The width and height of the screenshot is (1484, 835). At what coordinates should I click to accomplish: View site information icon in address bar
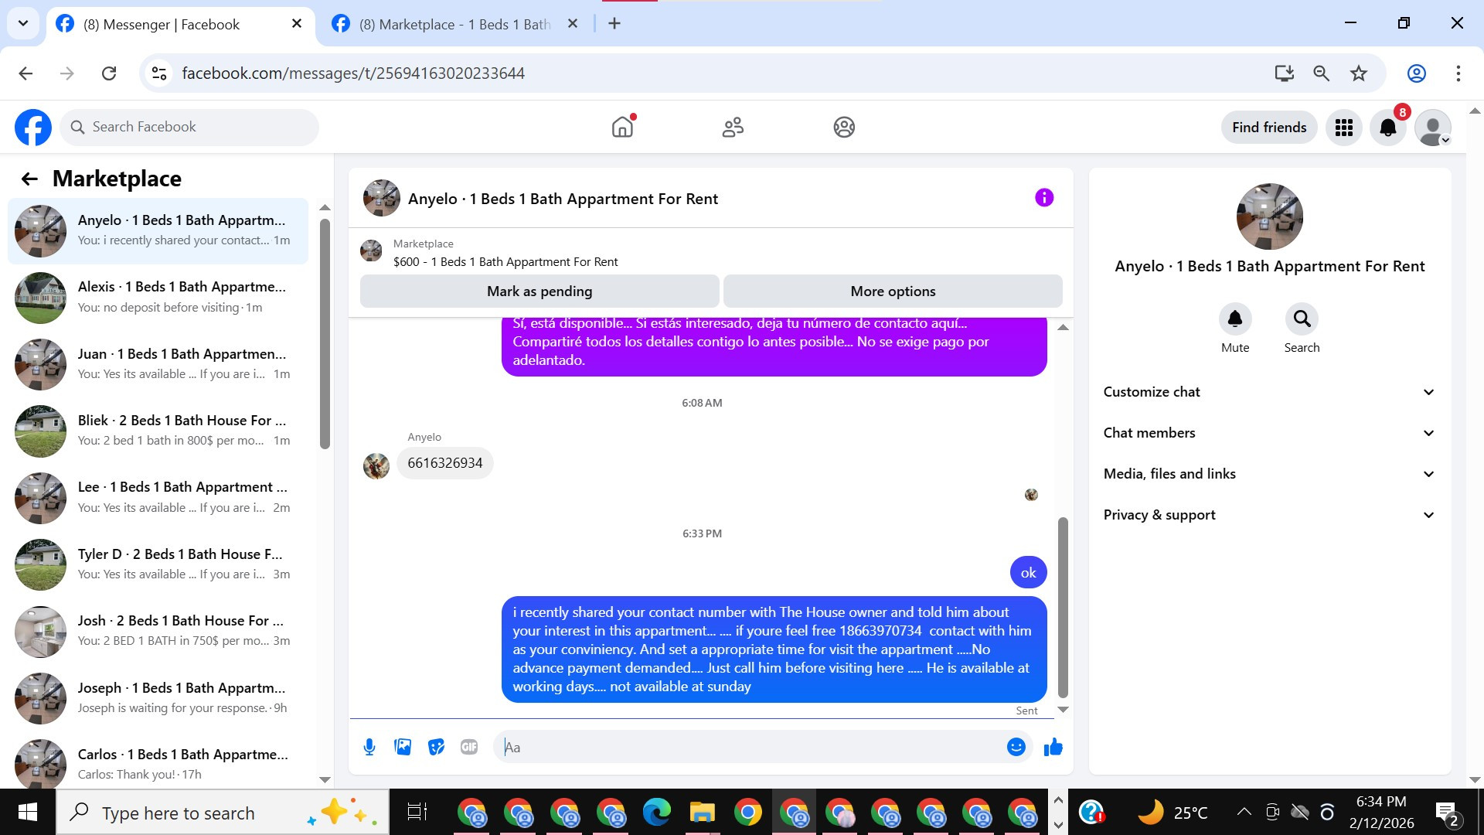coord(159,73)
